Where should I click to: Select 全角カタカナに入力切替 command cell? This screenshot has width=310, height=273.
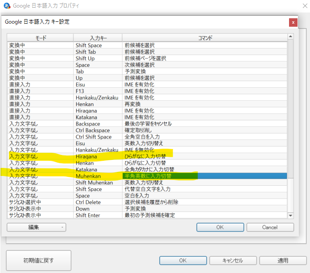205,169
